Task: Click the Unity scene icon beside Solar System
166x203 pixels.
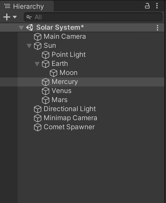Action: click(x=29, y=28)
